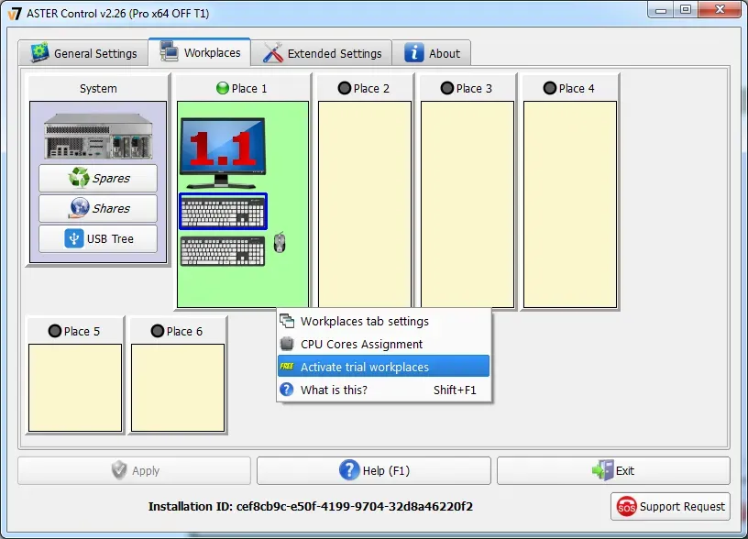Switch to the General Settings tab
Viewport: 748px width, 539px height.
coord(83,53)
